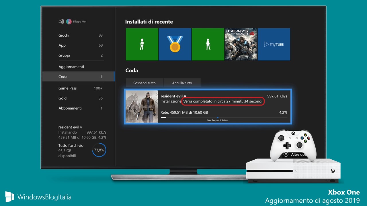
Task: Click the Resident Evil 4 download progress bar
Action: 224,117
